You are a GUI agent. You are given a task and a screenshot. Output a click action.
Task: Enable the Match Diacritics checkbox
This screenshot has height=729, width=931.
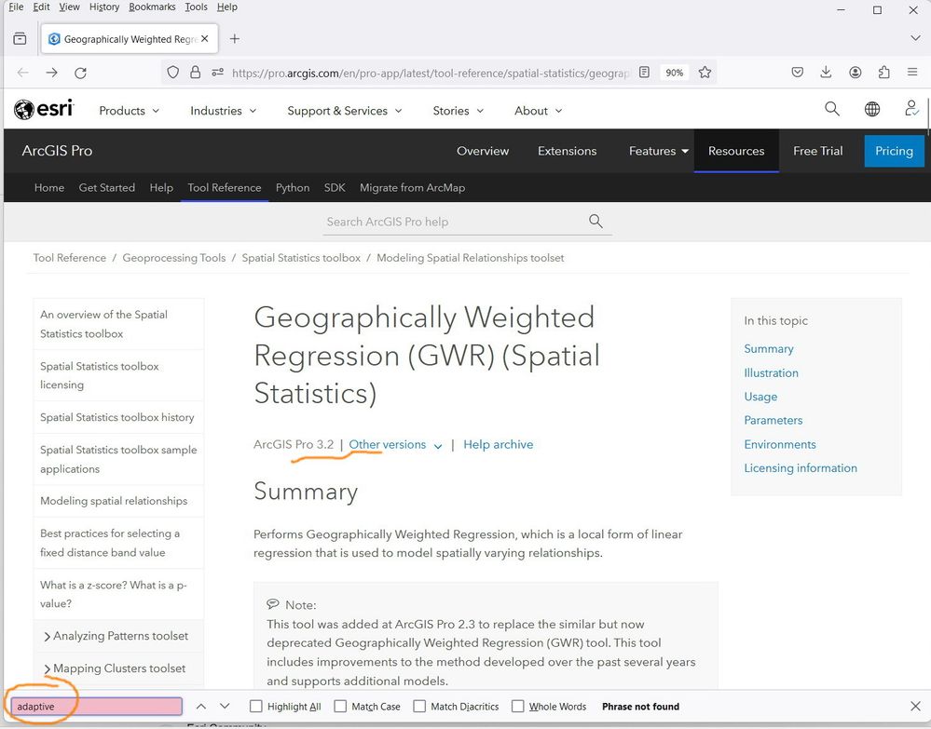click(419, 707)
